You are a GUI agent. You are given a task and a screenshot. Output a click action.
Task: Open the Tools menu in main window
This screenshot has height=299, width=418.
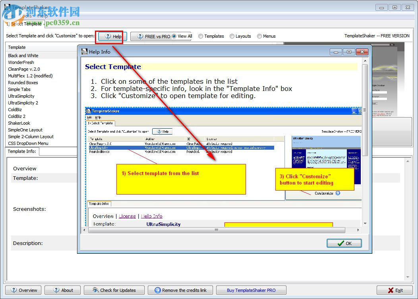pos(25,16)
